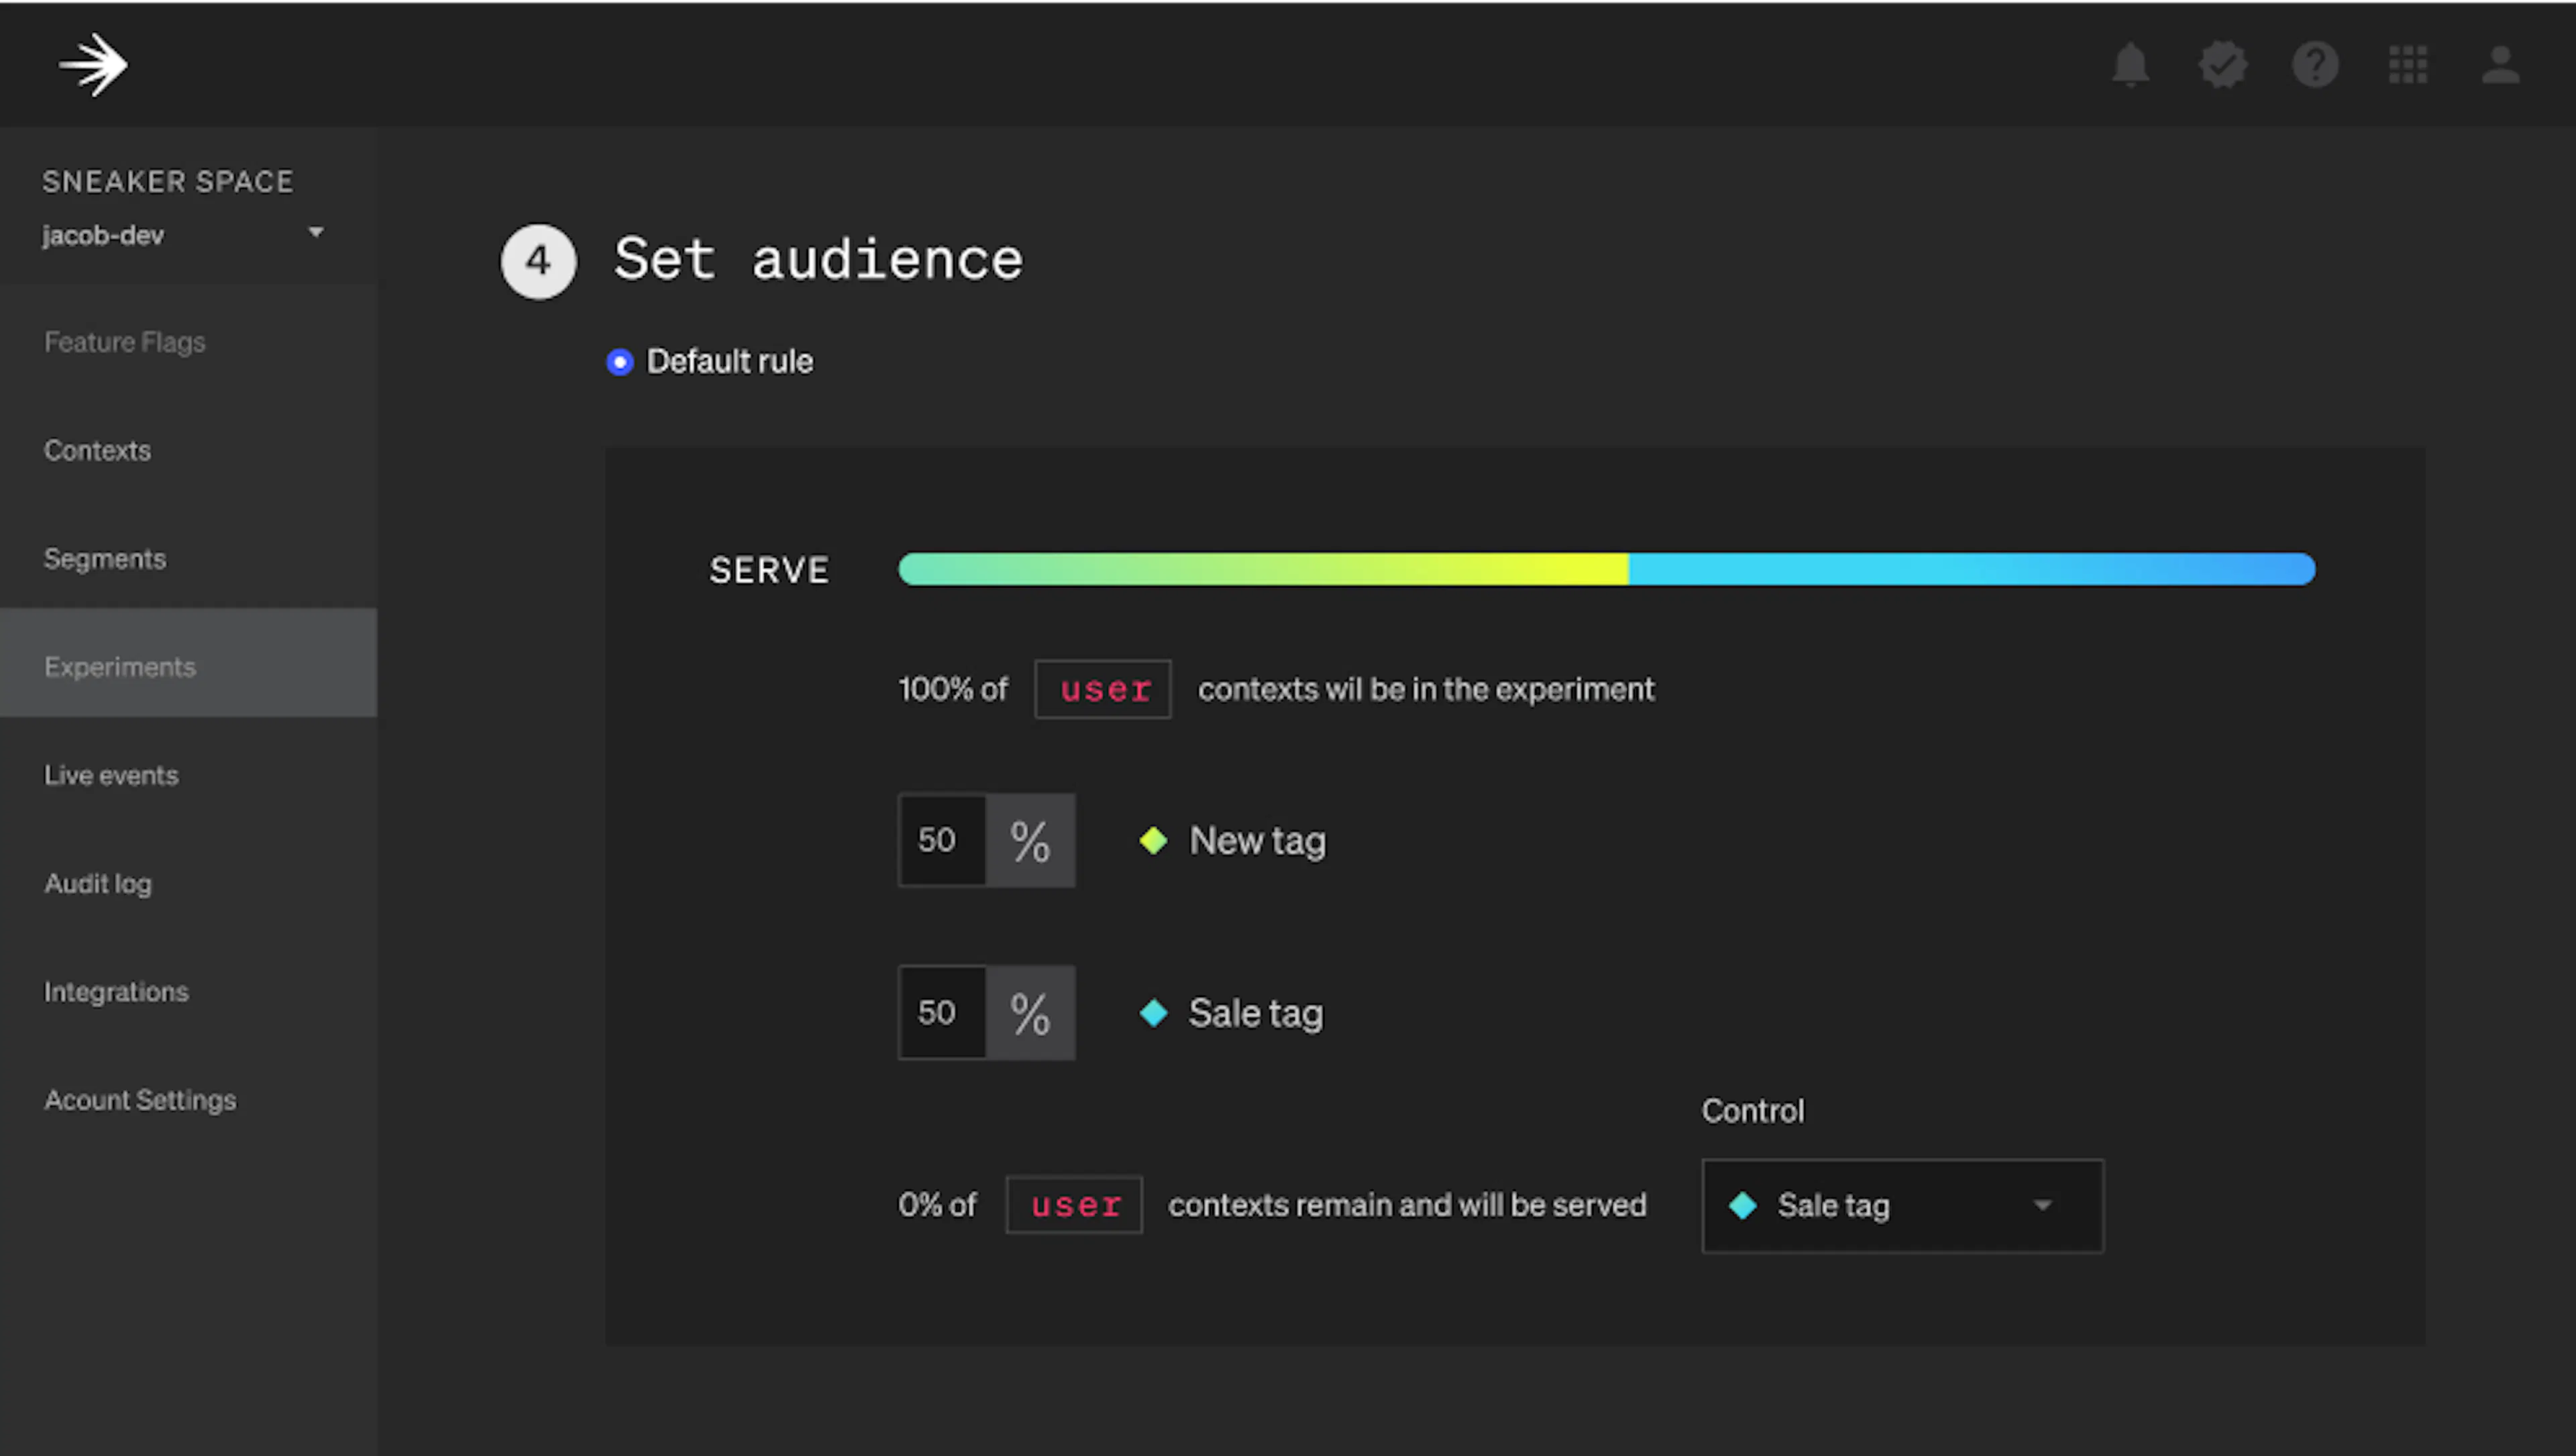
Task: Select the Default rule radio button
Action: [620, 361]
